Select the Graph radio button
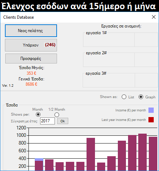Image resolution: width=159 pixels, height=171 pixels. coord(141,97)
